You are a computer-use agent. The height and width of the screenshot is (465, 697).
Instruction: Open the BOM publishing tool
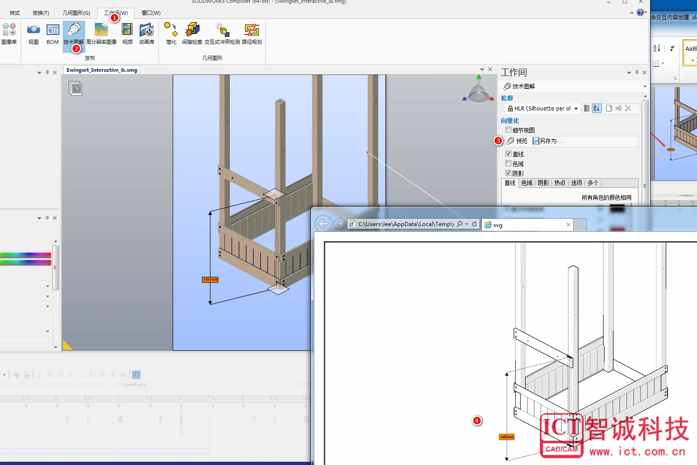pos(53,34)
